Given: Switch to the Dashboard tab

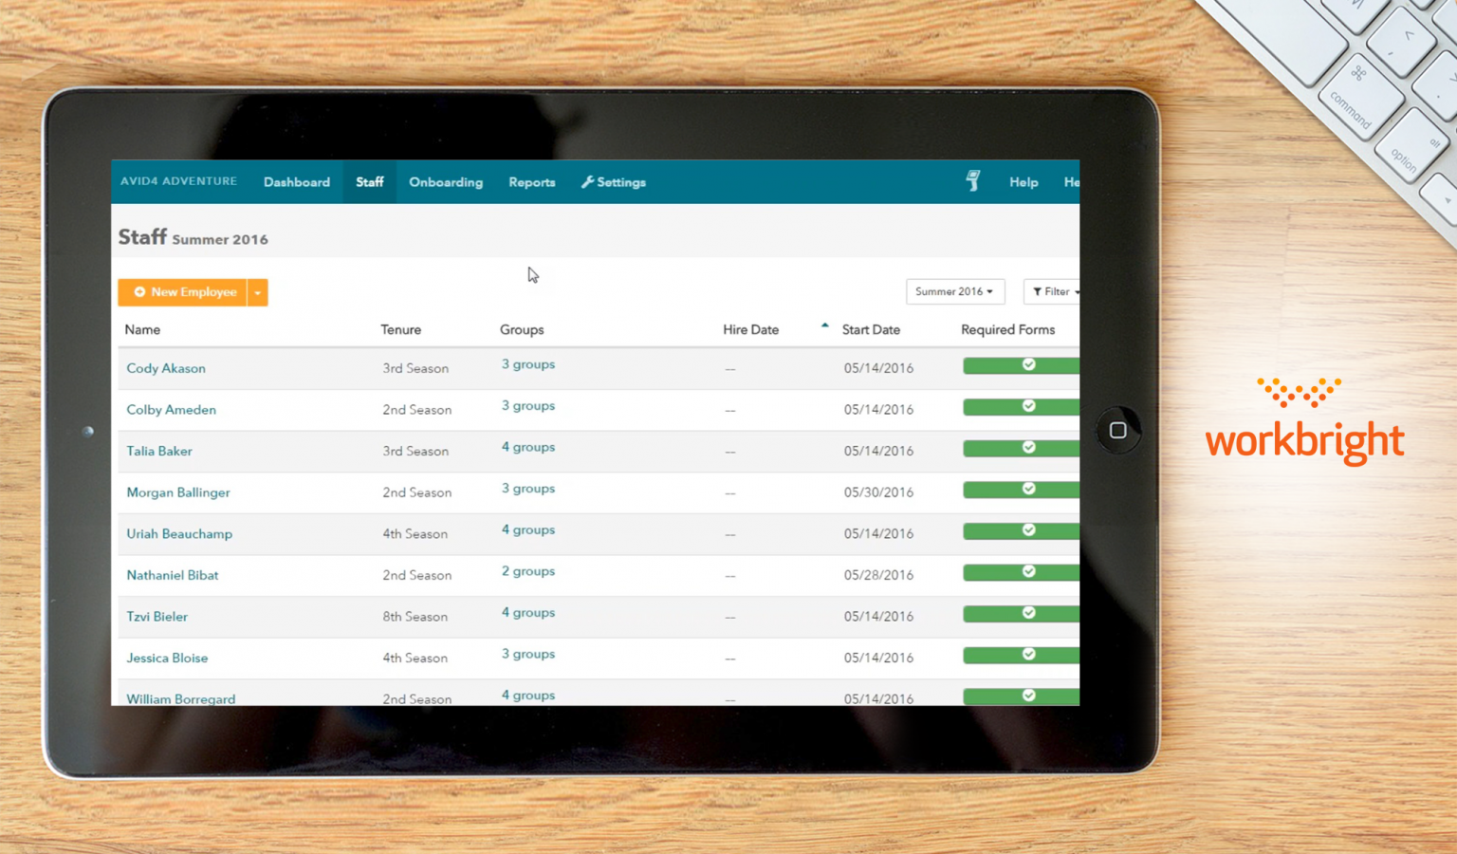Looking at the screenshot, I should tap(296, 181).
